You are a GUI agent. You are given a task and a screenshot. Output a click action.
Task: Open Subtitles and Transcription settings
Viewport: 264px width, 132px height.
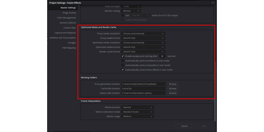coord(63,38)
